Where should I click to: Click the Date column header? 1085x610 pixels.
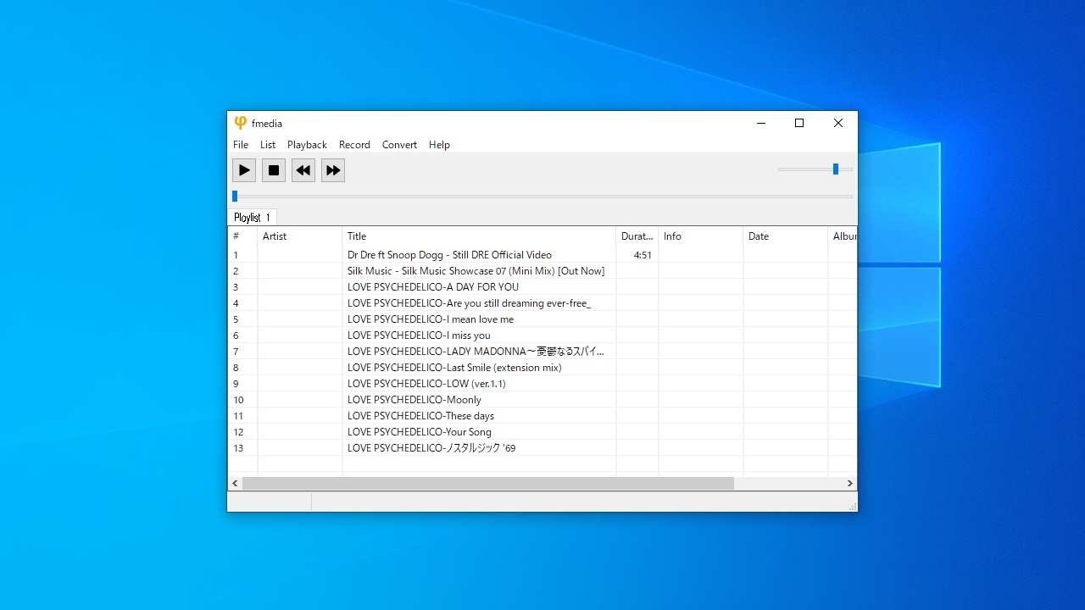(x=786, y=236)
